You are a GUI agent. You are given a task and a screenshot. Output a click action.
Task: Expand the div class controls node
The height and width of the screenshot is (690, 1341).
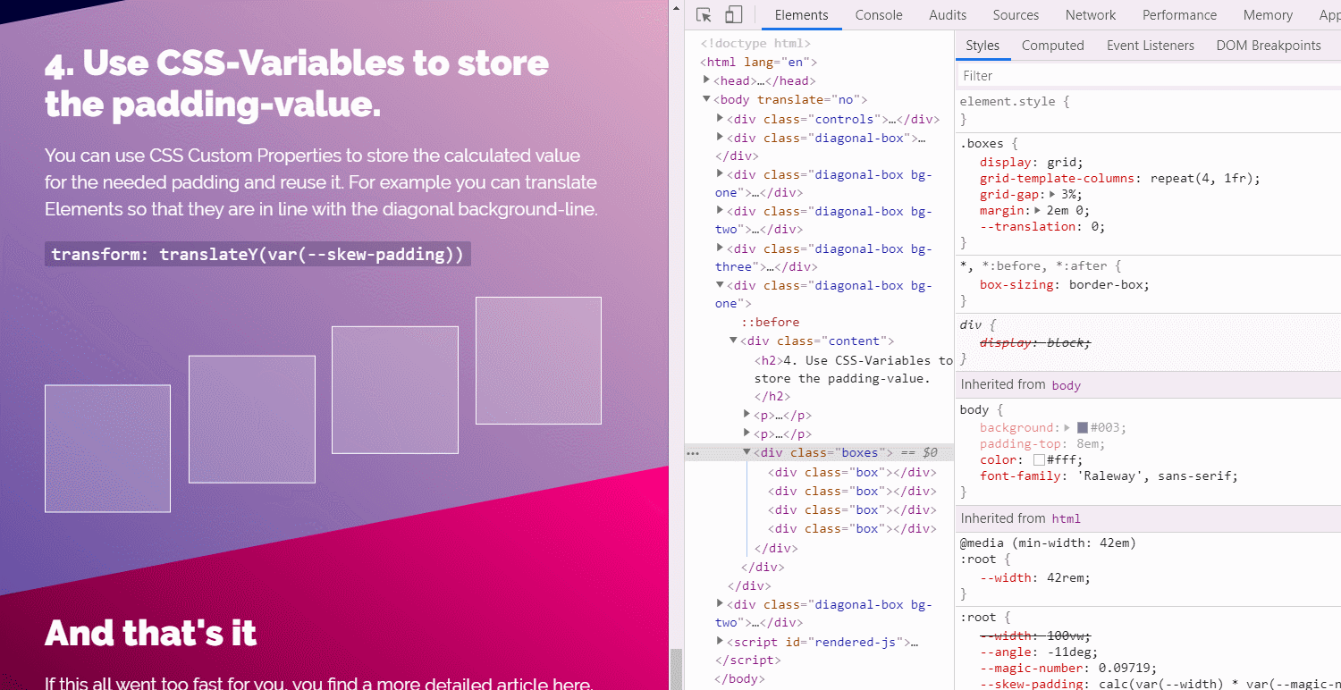pos(721,118)
